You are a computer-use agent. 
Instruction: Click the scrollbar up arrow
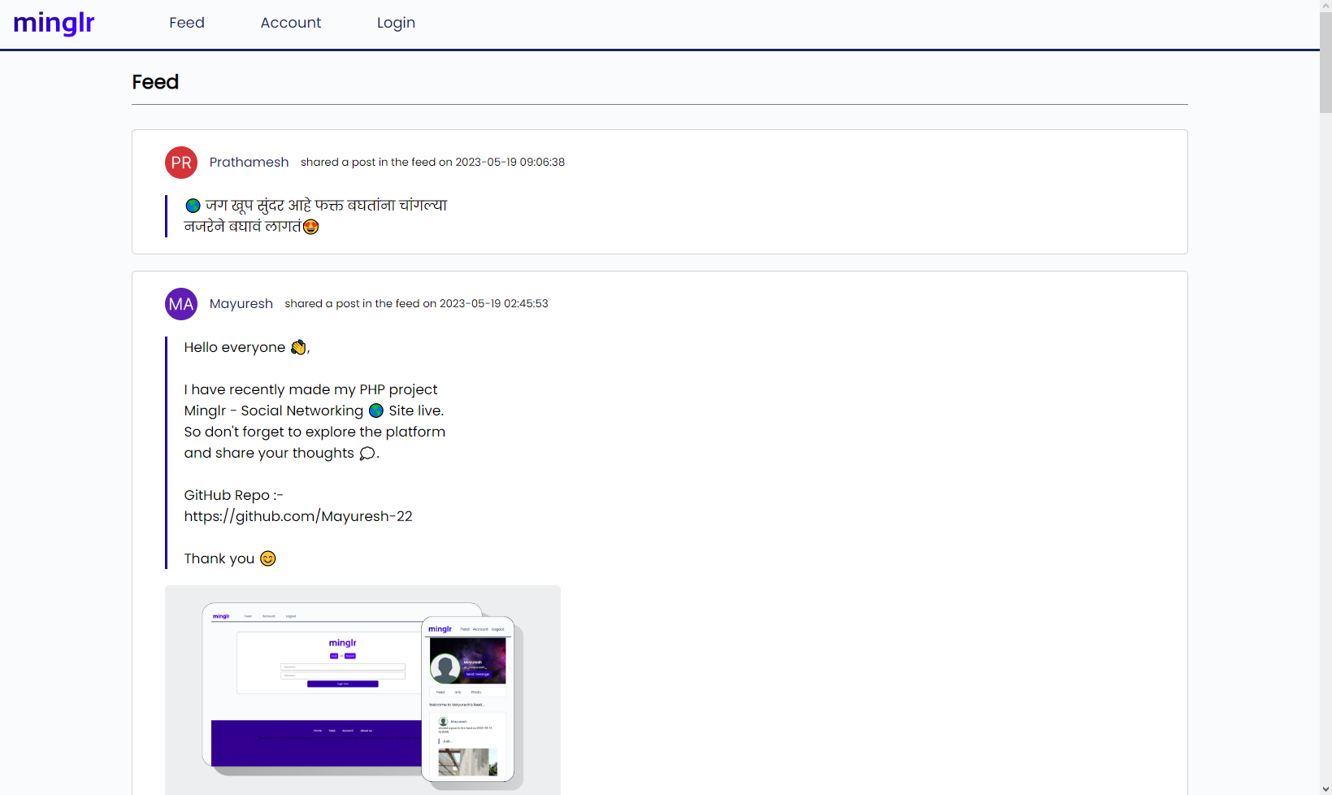click(1325, 6)
